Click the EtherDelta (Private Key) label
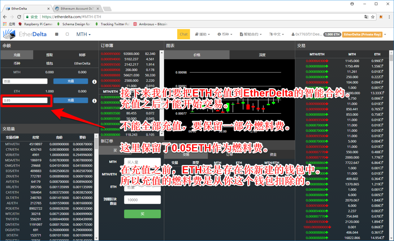This screenshot has width=394, height=241. pos(362,34)
